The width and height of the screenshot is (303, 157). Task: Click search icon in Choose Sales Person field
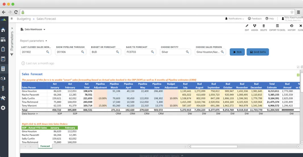[x=222, y=52]
